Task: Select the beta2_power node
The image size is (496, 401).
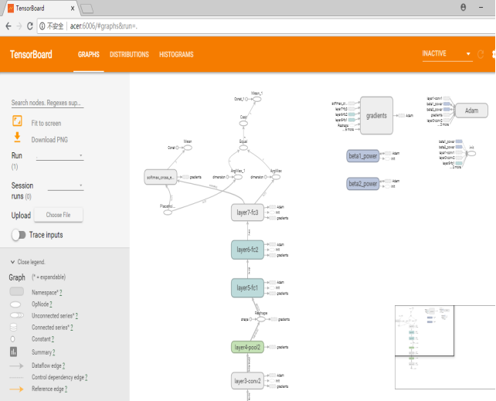Action: [x=363, y=184]
